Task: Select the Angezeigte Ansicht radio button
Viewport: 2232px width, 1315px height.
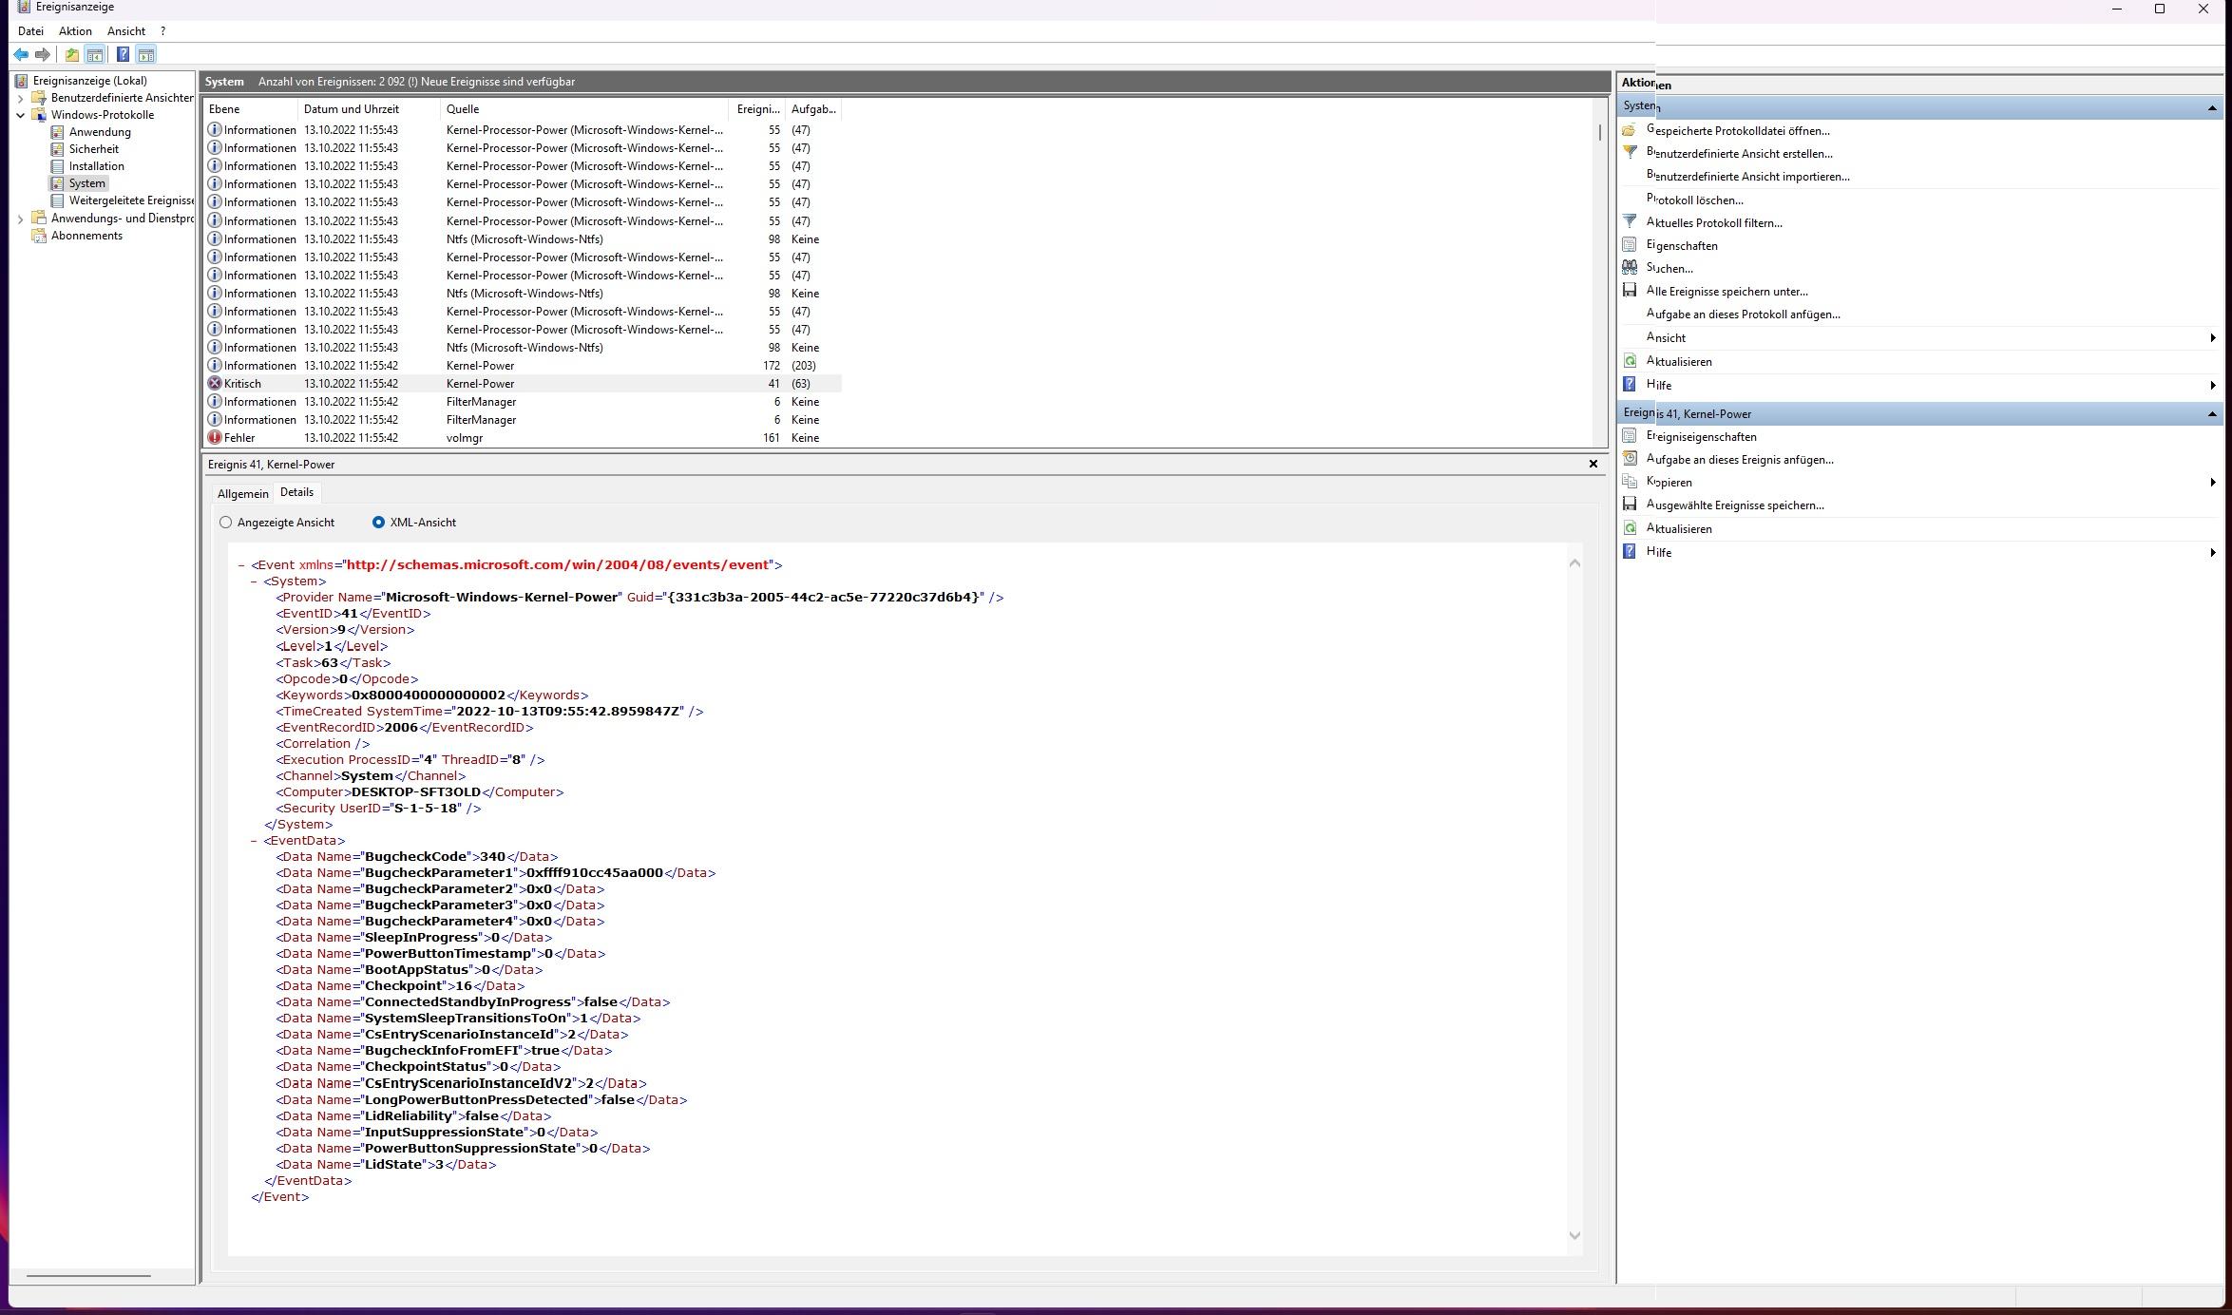Action: point(225,523)
